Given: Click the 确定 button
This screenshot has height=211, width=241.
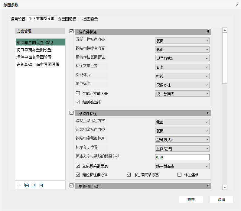Looking at the screenshot, I should click(x=191, y=200).
